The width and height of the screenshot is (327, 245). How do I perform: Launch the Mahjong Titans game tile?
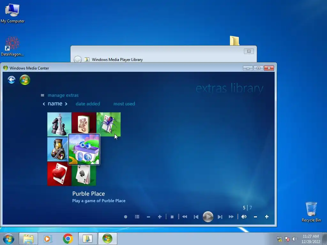(84, 123)
